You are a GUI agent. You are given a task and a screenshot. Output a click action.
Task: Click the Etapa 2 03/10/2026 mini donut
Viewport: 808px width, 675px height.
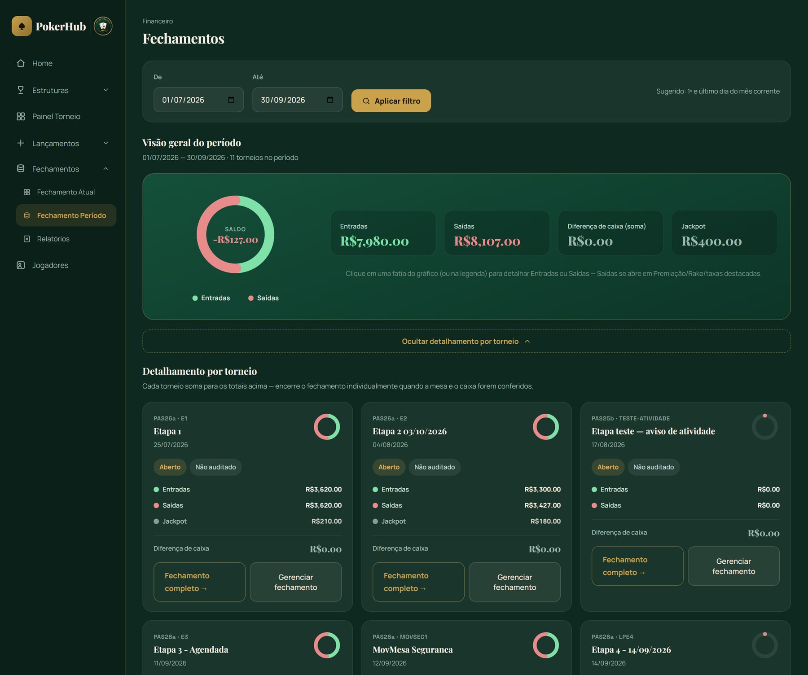pos(546,426)
